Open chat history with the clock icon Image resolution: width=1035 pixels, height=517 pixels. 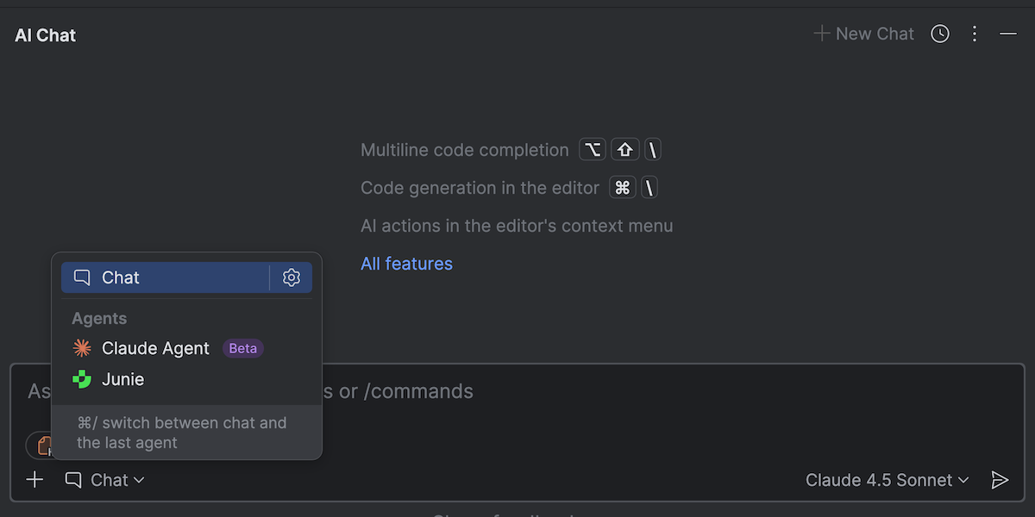[x=940, y=34]
